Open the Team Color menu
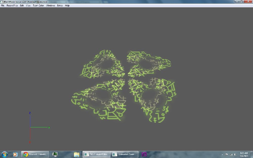Viewport: 253px width, 158px height. [38, 6]
